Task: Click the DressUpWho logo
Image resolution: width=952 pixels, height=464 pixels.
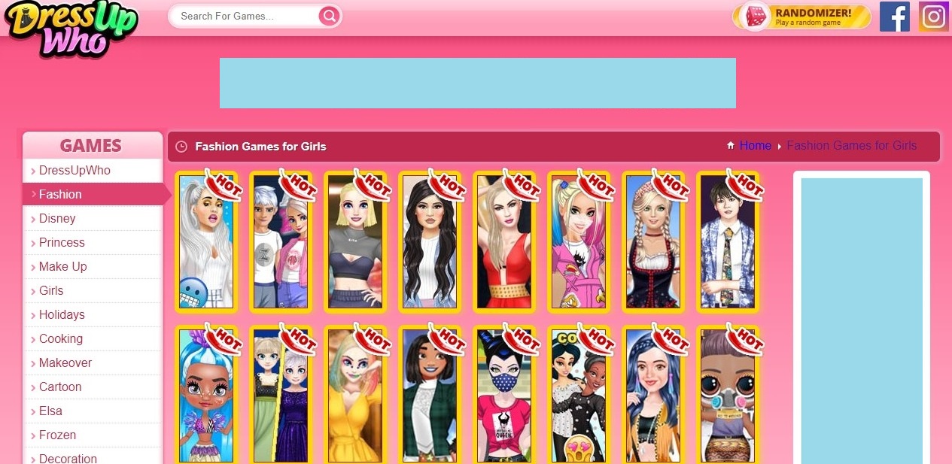Action: tap(71, 30)
